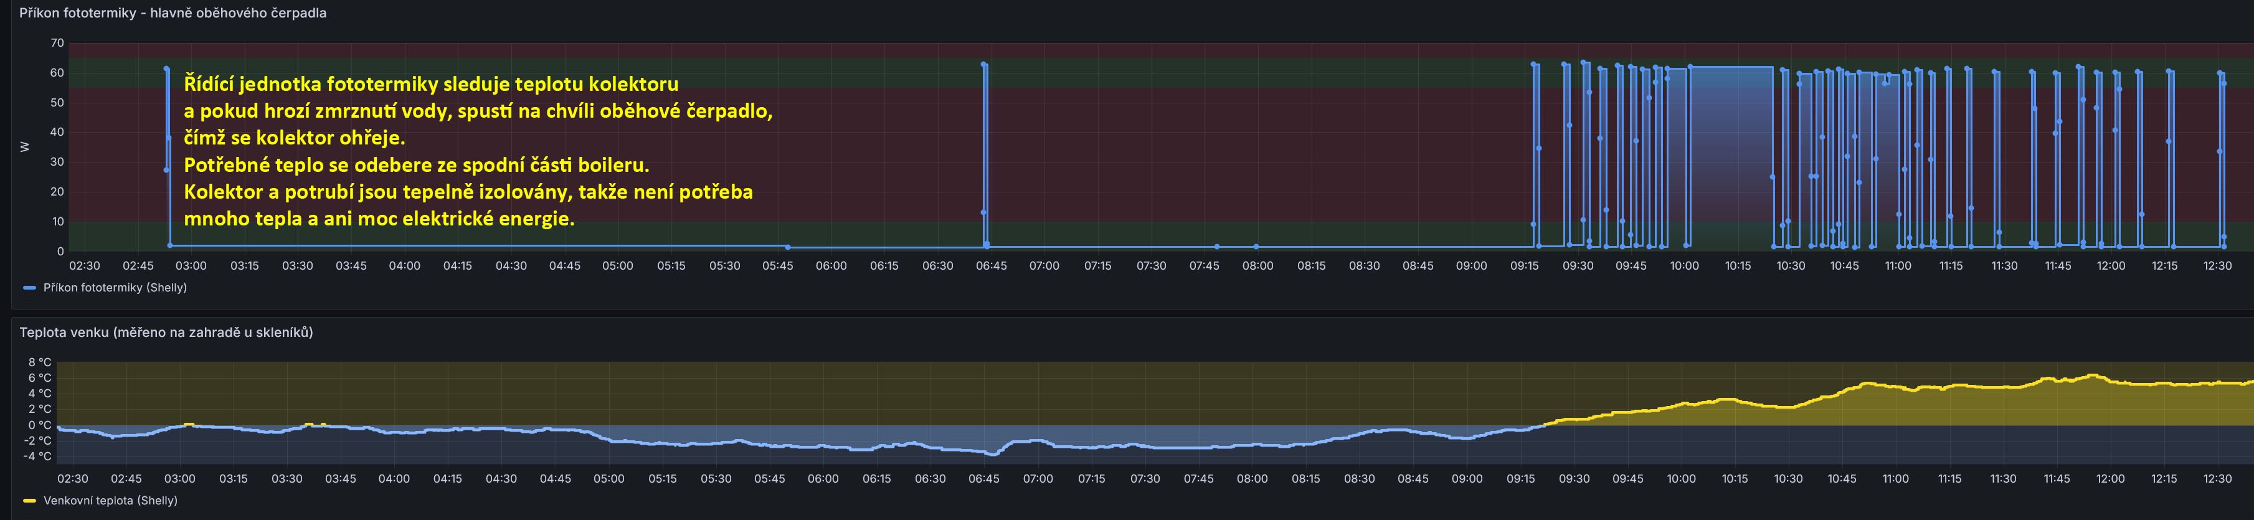Select the 06:00 tick on the power chart axis
The width and height of the screenshot is (2254, 520).
click(x=830, y=266)
